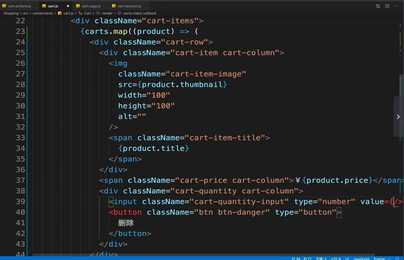
Task: Click "btn btn-danger" string on line 40
Action: pos(232,212)
